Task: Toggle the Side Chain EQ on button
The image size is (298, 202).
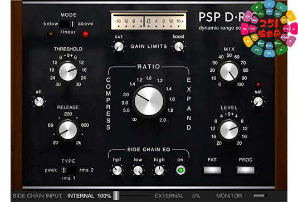Action: pos(180,170)
